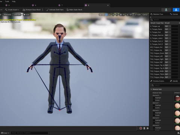
Task: Open Element 1 material thumbnail
Action: 177,106
